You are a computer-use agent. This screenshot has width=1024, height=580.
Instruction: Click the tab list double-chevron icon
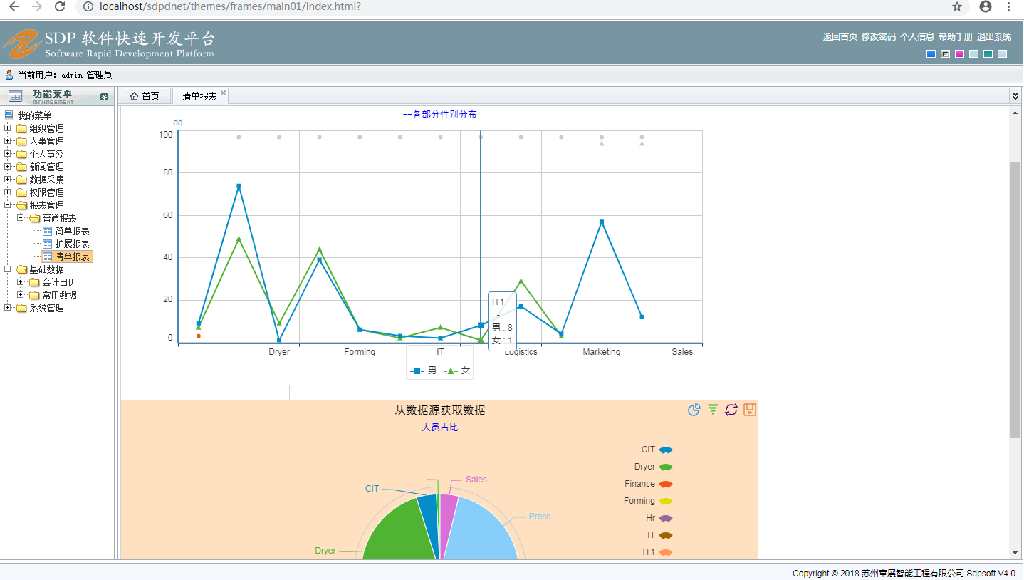(1015, 95)
